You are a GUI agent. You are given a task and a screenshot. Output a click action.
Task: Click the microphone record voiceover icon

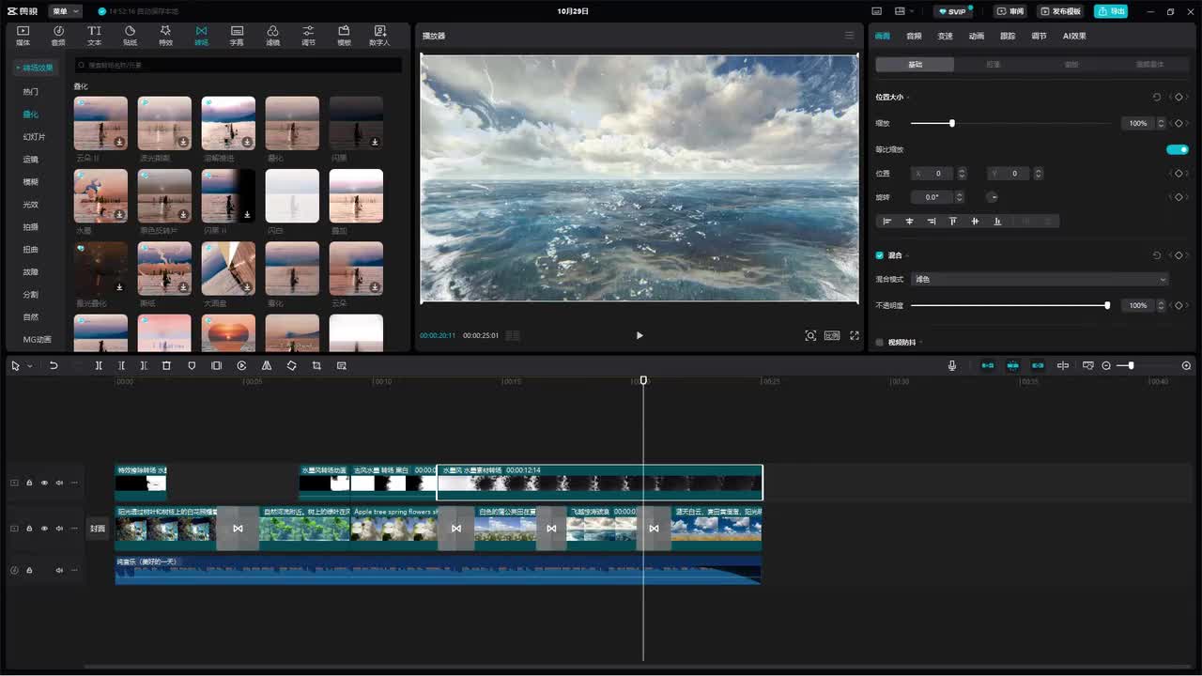coord(952,365)
